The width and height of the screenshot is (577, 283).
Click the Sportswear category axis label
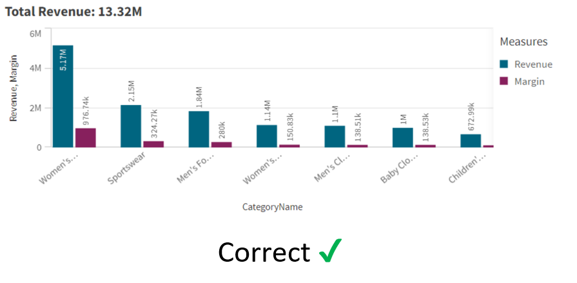pos(126,167)
